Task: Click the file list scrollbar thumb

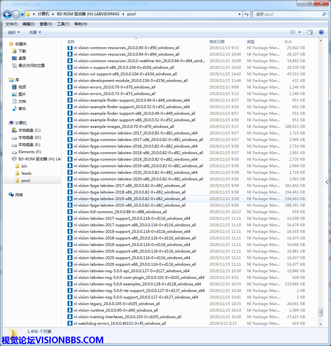Action: 321,312
